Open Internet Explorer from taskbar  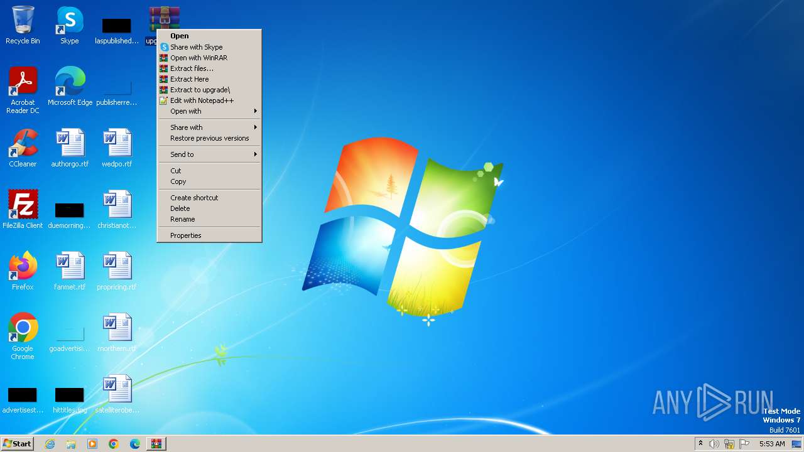coord(50,444)
